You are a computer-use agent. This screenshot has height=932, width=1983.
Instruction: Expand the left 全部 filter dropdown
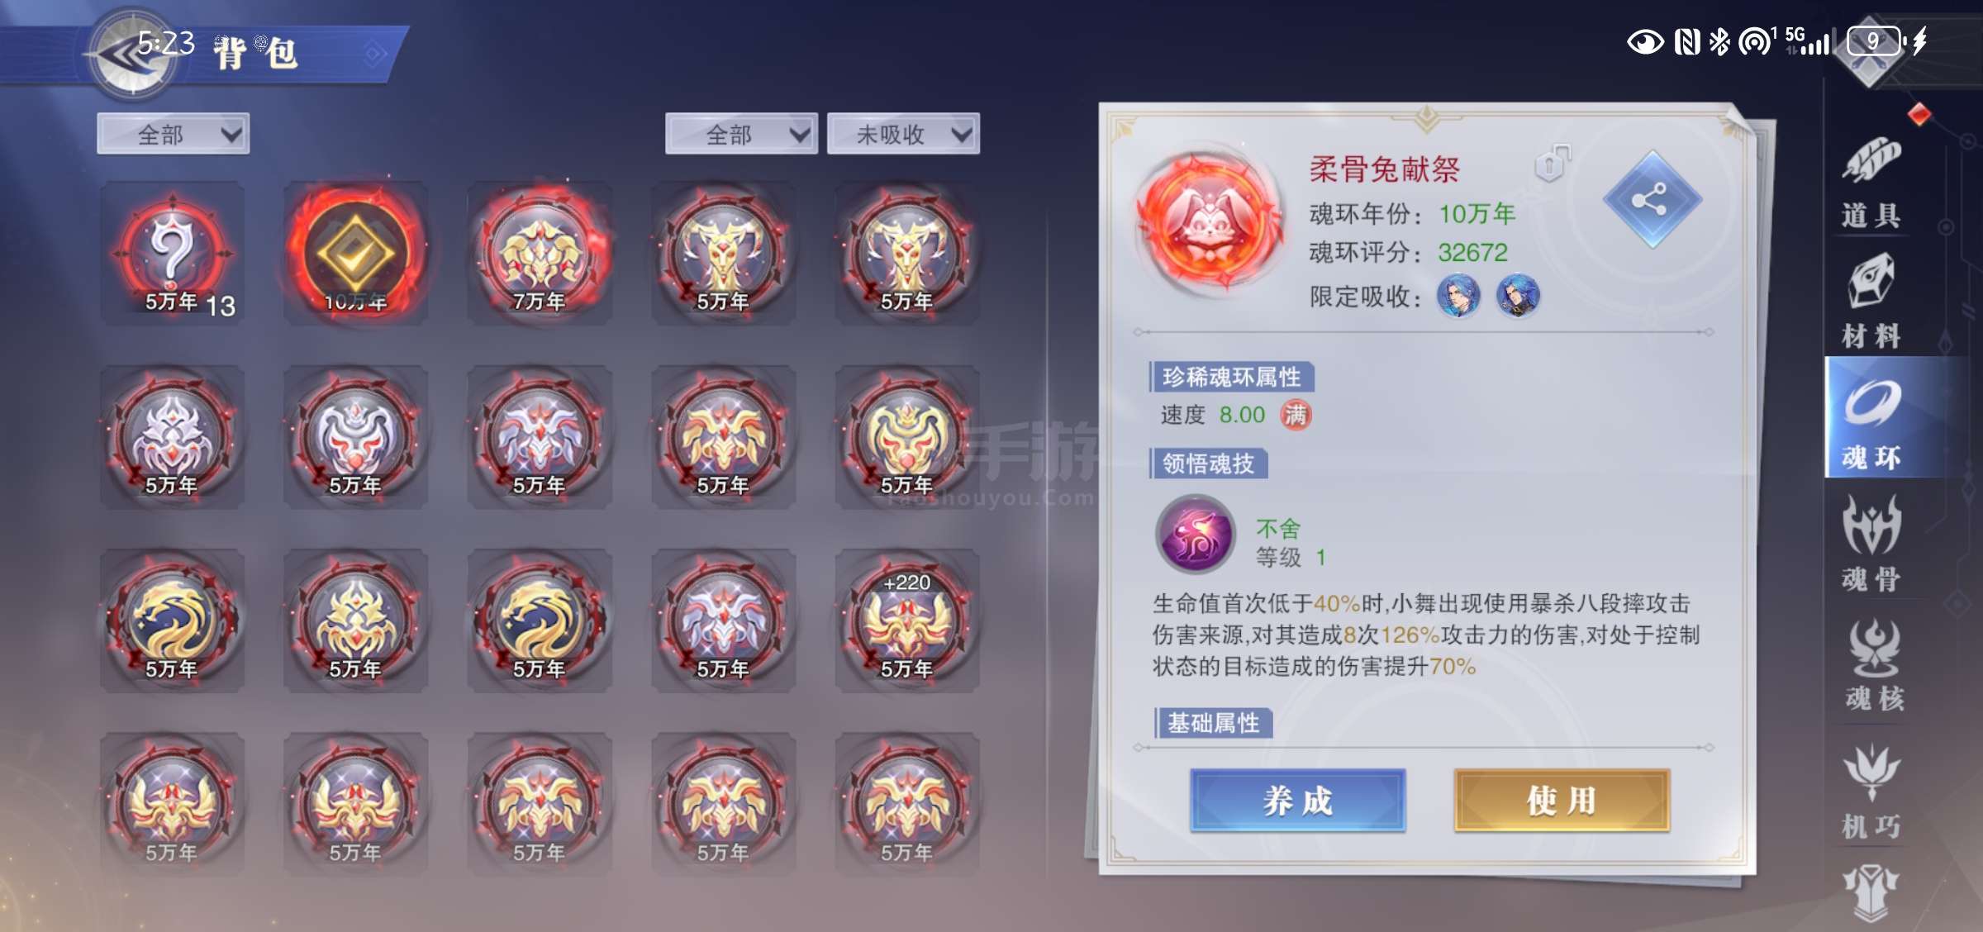[x=173, y=134]
